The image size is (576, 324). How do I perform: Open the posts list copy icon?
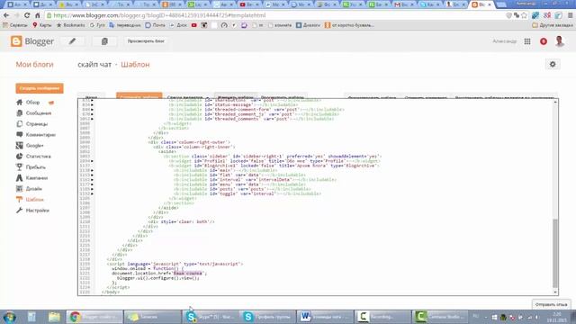tap(104, 41)
